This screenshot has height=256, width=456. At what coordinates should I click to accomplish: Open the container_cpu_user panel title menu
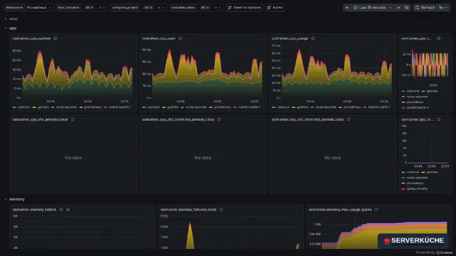click(x=159, y=39)
